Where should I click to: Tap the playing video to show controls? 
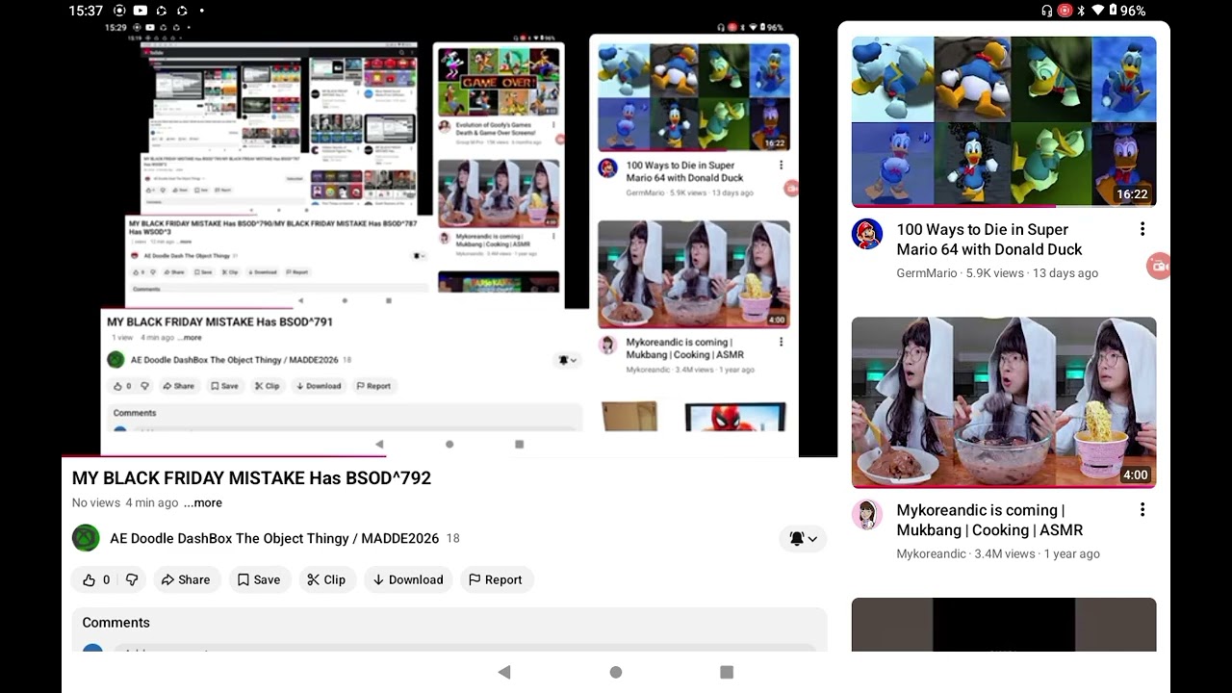(449, 239)
